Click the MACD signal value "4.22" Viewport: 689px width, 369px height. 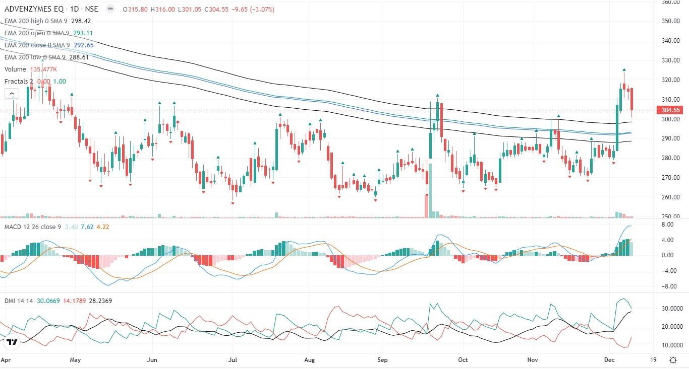point(103,227)
